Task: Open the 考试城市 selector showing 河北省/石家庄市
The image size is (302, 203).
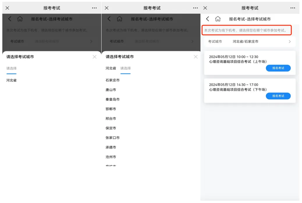Action: pyautogui.click(x=250, y=42)
